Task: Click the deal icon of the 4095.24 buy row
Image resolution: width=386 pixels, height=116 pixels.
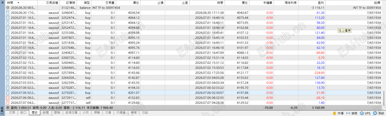Action: [x=8, y=42]
